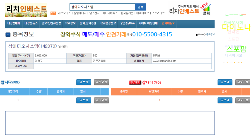Open popular keyword 대덕바이오
Screen dimensions: 251x135
tap(143, 13)
